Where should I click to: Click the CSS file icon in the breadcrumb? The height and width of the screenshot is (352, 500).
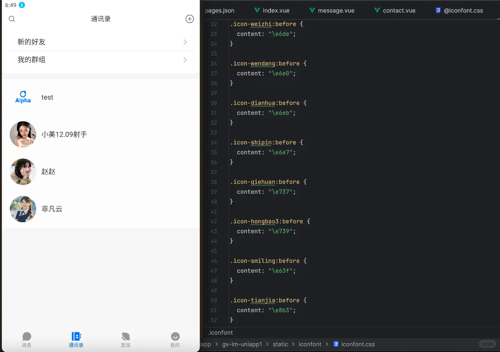point(336,344)
